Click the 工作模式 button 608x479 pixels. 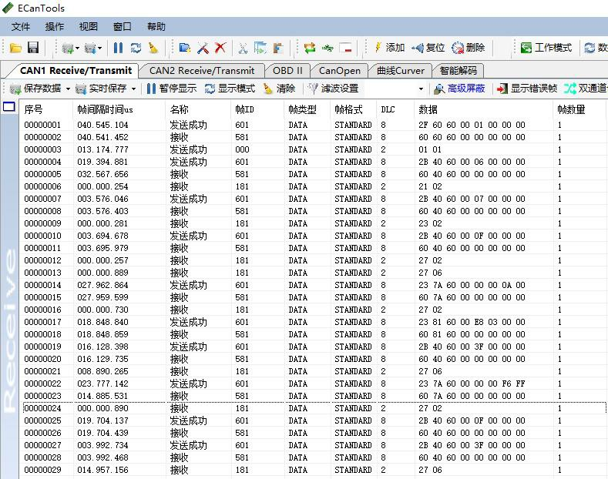click(x=546, y=48)
